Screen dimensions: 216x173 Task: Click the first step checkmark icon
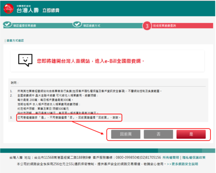click(x=8, y=24)
